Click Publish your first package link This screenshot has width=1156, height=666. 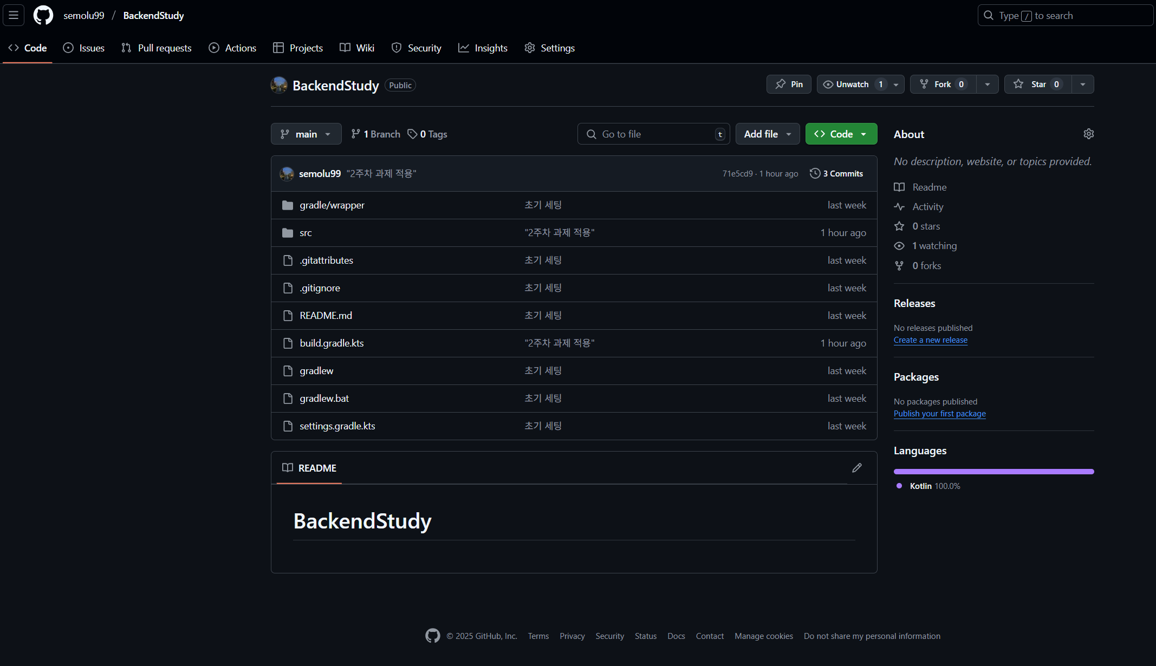coord(939,414)
